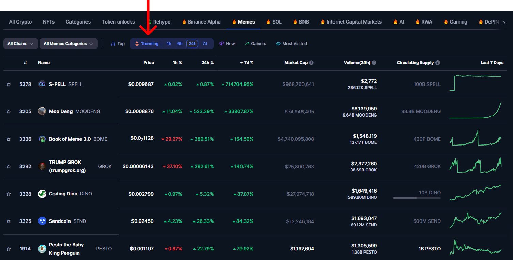Show Gainers list

pos(255,44)
